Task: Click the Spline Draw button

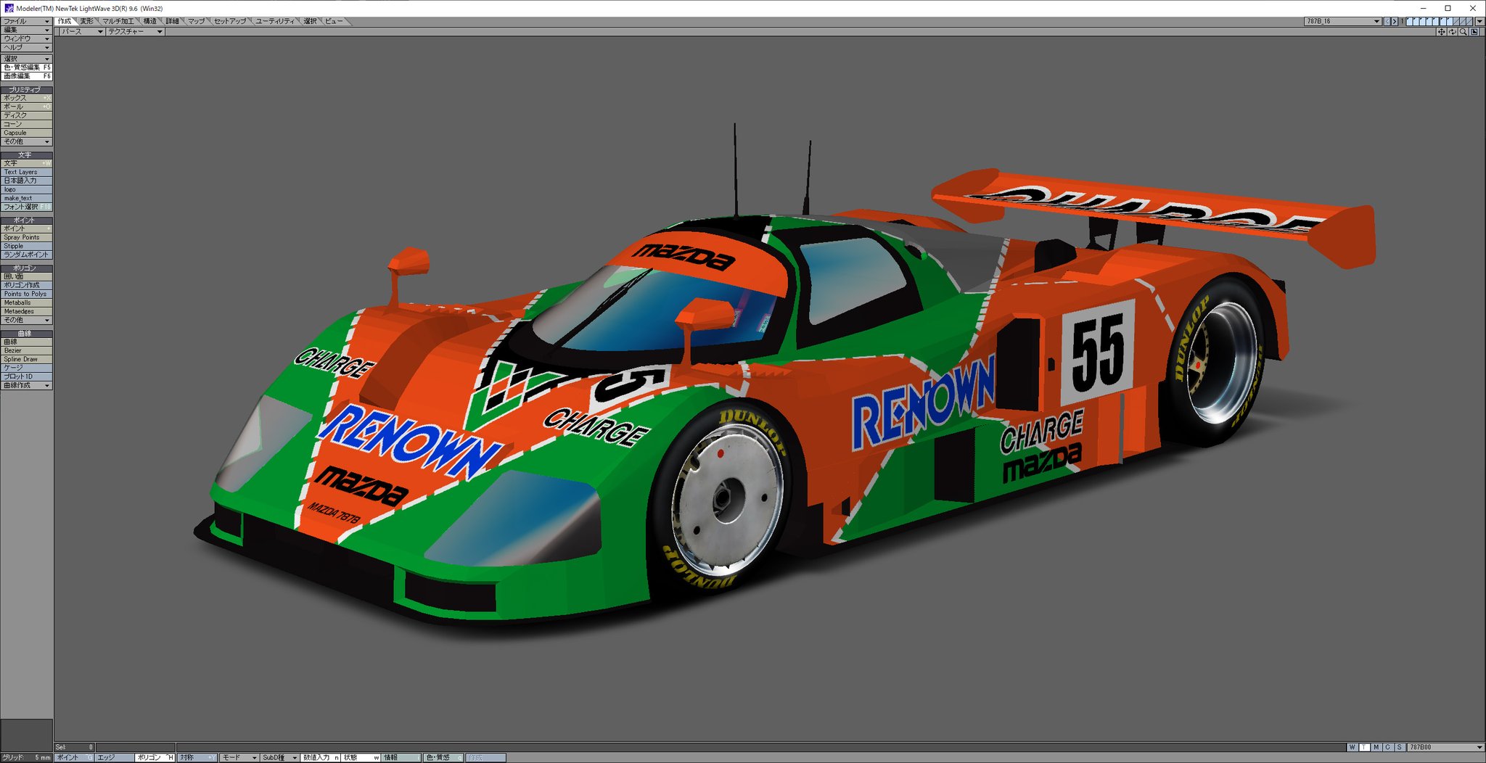Action: [x=26, y=359]
